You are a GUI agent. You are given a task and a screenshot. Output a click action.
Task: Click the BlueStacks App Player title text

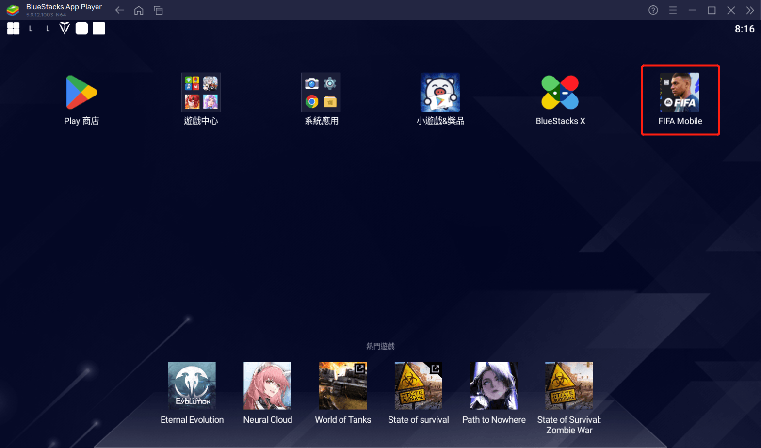point(64,7)
